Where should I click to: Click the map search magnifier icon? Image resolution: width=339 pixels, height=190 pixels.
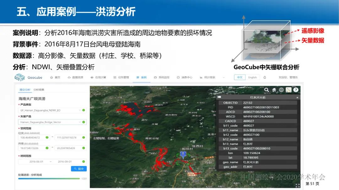tap(266, 90)
